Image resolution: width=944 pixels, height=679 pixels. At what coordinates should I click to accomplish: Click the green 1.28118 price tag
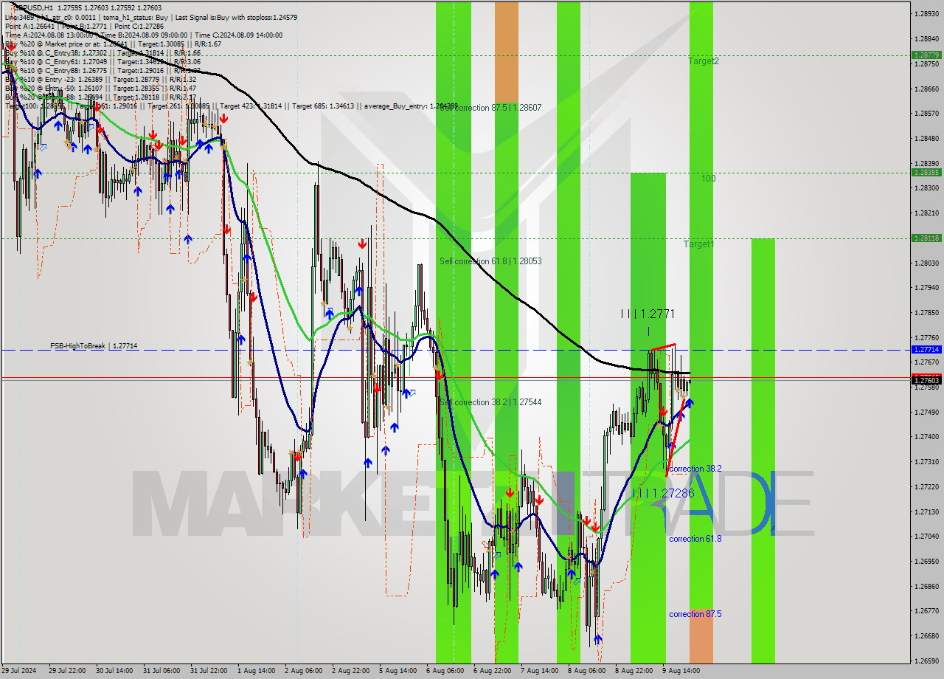(x=926, y=238)
